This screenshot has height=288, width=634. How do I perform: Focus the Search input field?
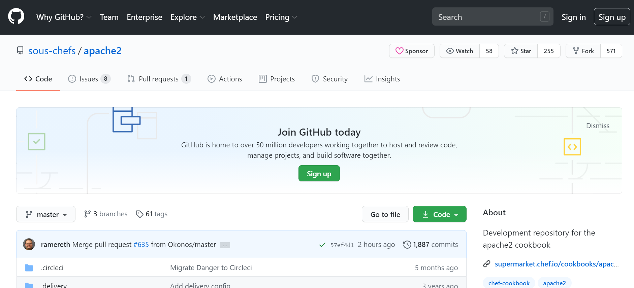pos(493,16)
